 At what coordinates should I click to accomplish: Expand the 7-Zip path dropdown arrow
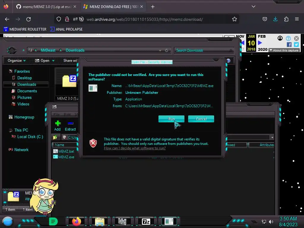(272, 137)
